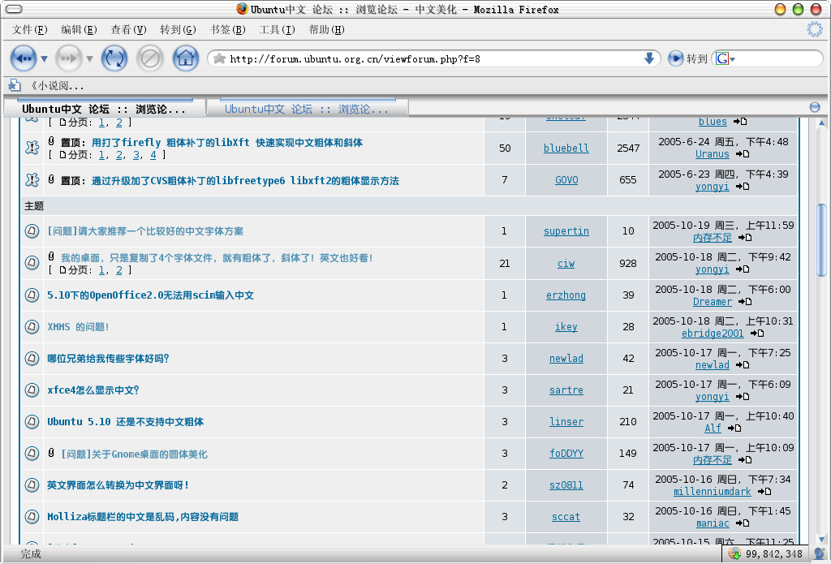This screenshot has width=831, height=564.
Task: Click the round Go arrow beside 转到
Action: coord(675,58)
